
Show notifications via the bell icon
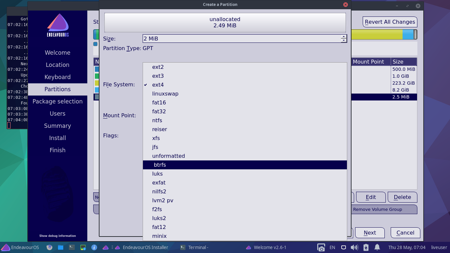click(377, 247)
